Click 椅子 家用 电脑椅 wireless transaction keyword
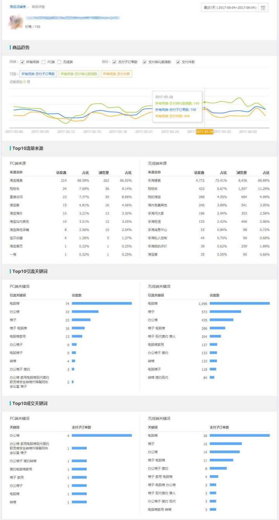 point(160,477)
